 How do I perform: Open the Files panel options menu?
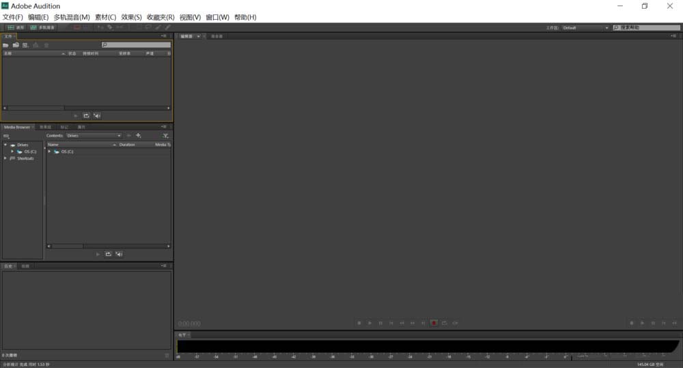coord(164,36)
